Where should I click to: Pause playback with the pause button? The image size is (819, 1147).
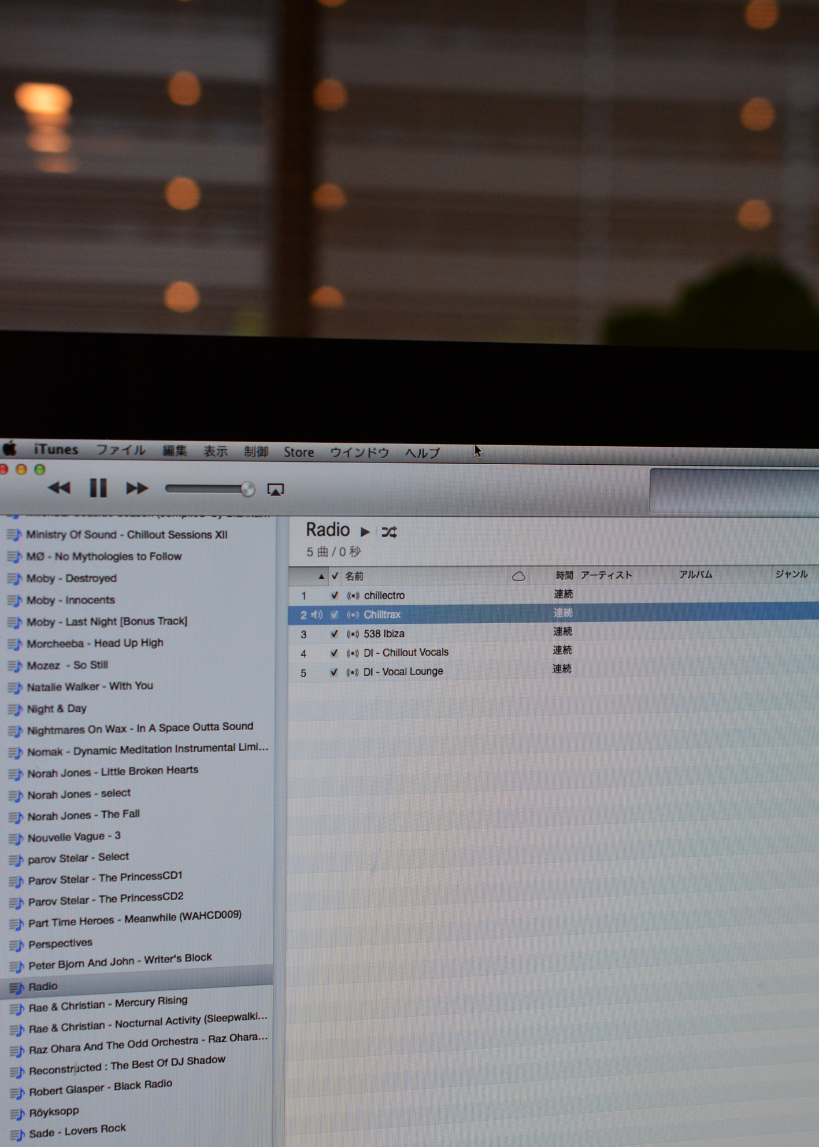(98, 488)
